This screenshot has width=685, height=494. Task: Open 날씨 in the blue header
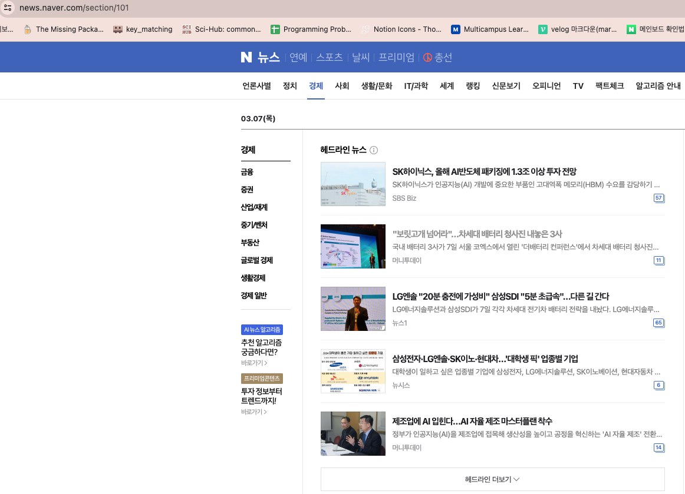[x=361, y=57]
